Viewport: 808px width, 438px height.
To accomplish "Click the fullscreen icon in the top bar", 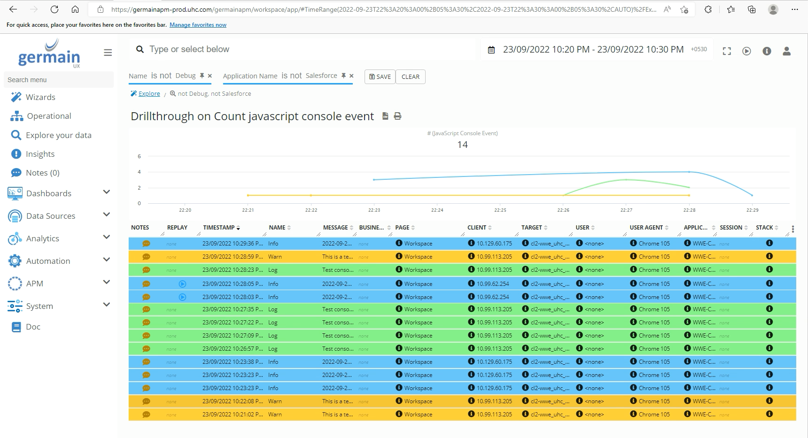I will click(727, 51).
